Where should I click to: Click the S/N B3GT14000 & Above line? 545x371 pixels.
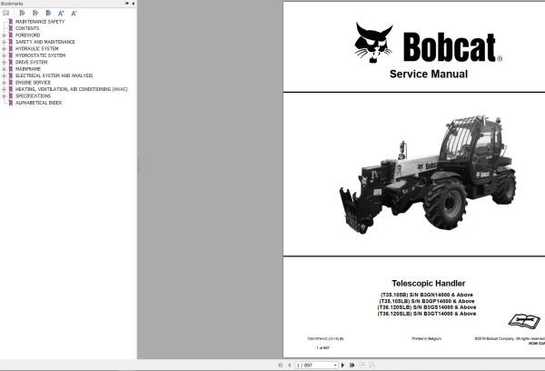[427, 314]
